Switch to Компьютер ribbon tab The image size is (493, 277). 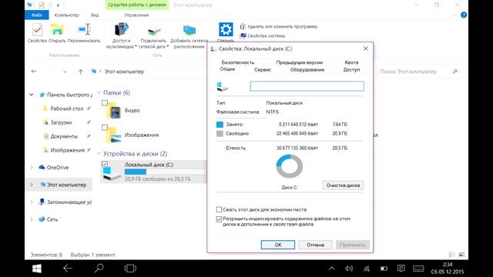coord(67,15)
